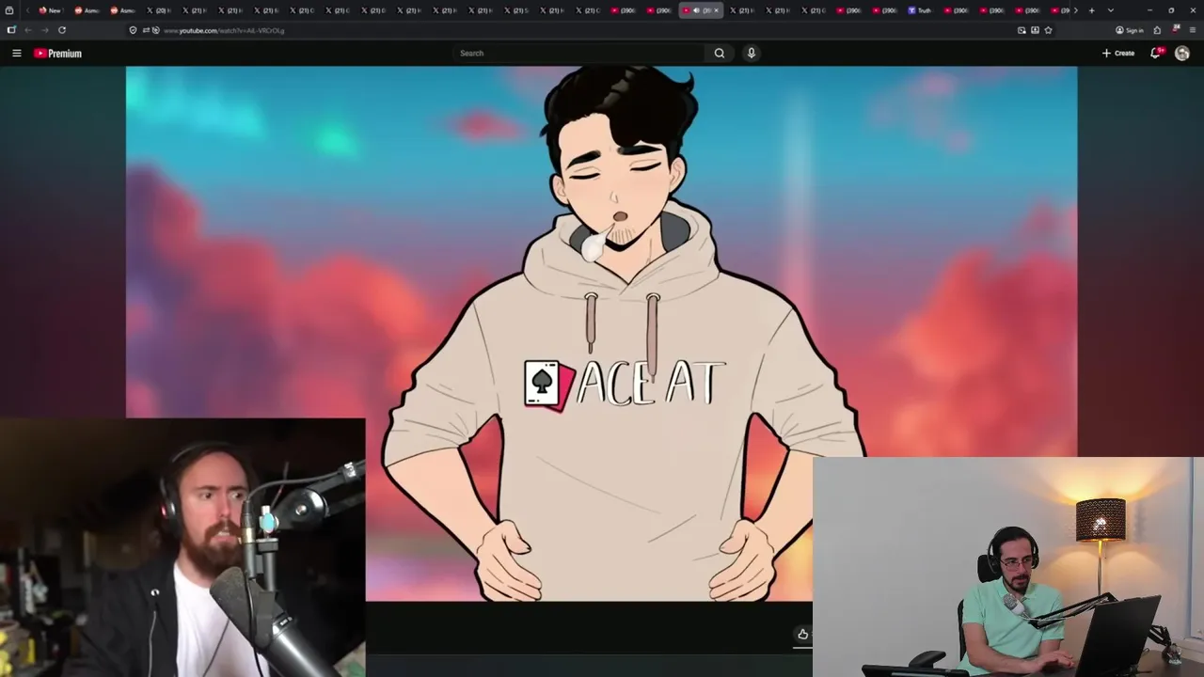Reload the current page
Screen dimensions: 1204x677
62,30
